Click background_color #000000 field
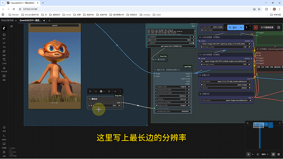Image resolution: width=283 pixels, height=159 pixels. tap(173, 112)
